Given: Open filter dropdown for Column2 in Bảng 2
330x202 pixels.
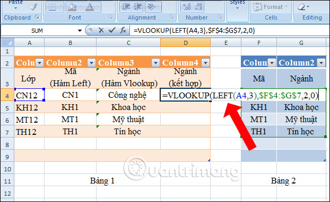Looking at the screenshot, I should [322, 62].
